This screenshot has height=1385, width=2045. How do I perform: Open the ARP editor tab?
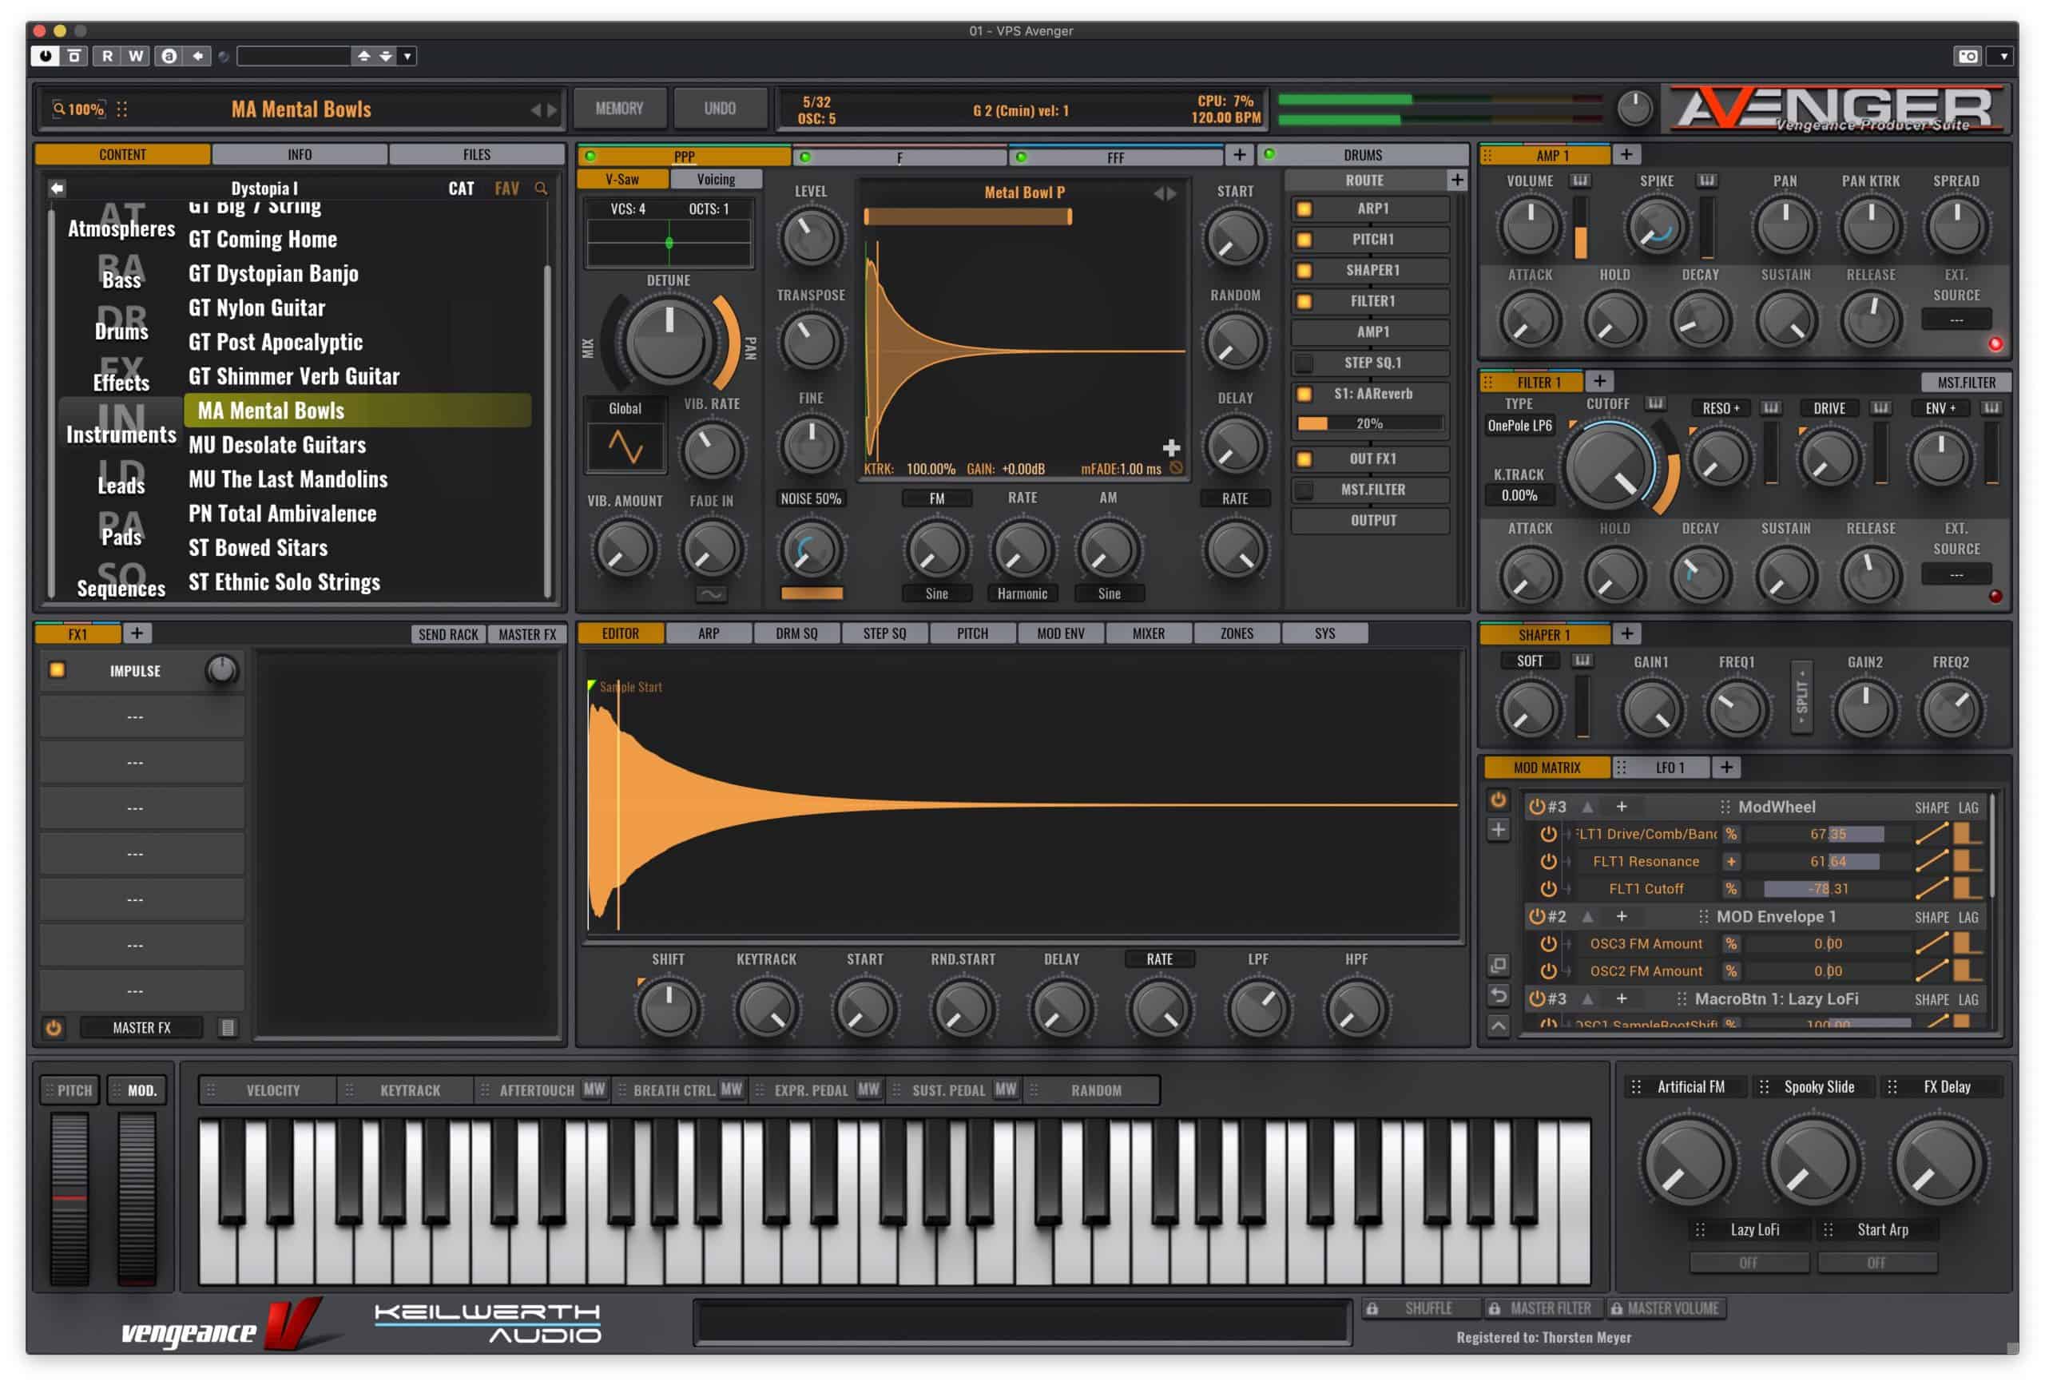coord(709,633)
